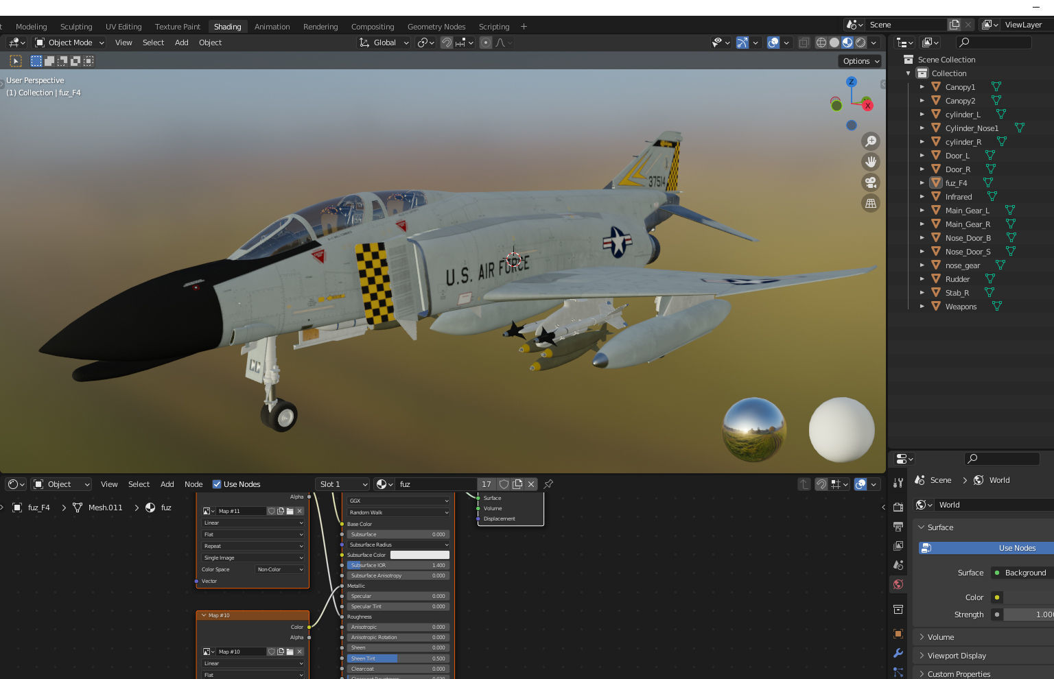Screen dimensions: 1054x679
Task: Click the fuz material name field
Action: pyautogui.click(x=436, y=484)
